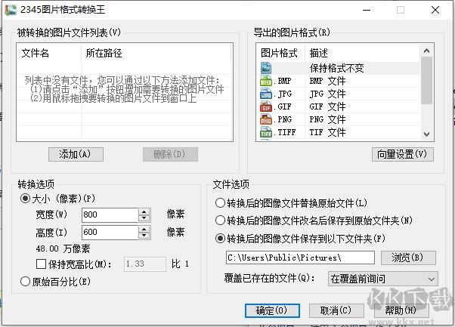Select the 'BMP 文件' description
The height and width of the screenshot is (327, 455).
click(x=327, y=81)
